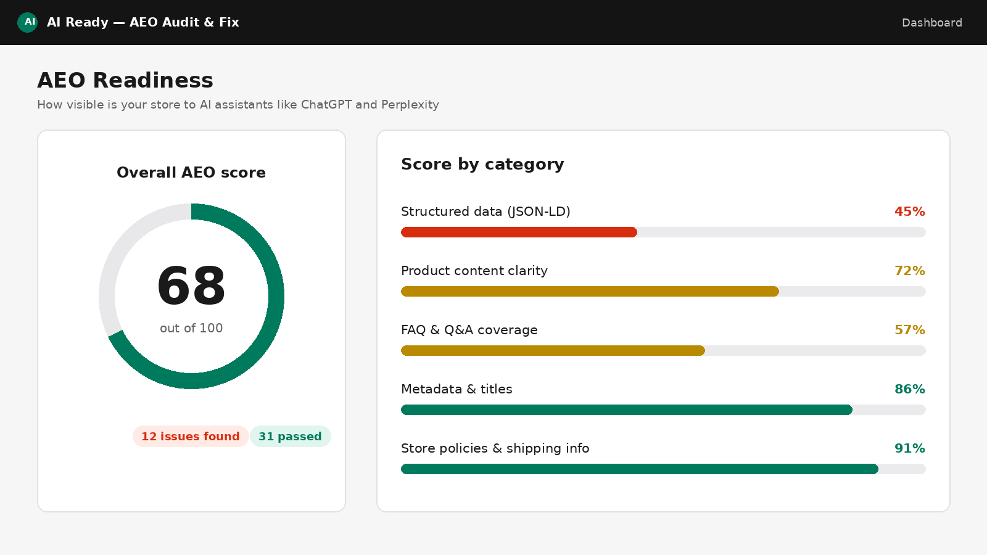This screenshot has width=987, height=555.
Task: Click the Structured data (JSON-LD) progress bar
Action: pyautogui.click(x=663, y=232)
